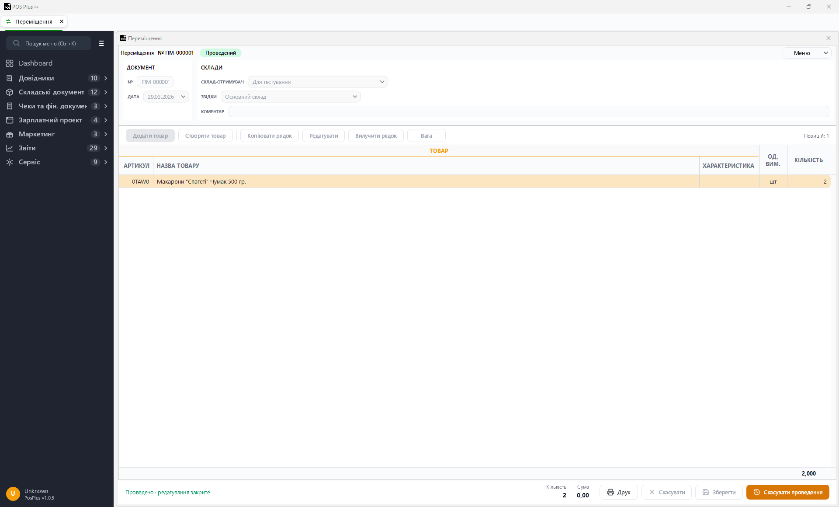Expand the Довідники section chevron
839x507 pixels.
pos(106,78)
